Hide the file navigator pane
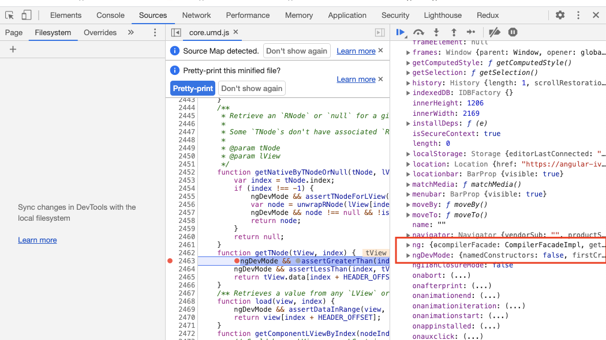The image size is (606, 340). 177,33
